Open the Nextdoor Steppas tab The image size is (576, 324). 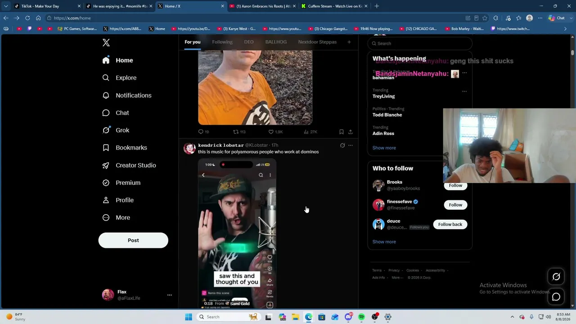[x=317, y=42]
